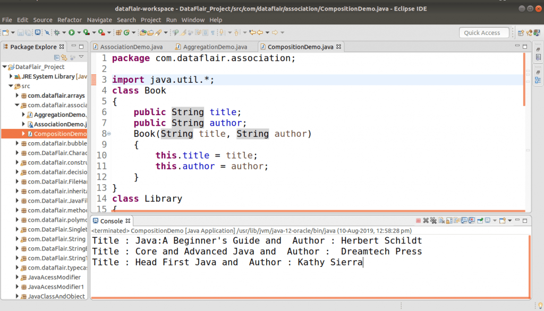
Task: Toggle Show Console on Standard Out change
Action: [464, 220]
